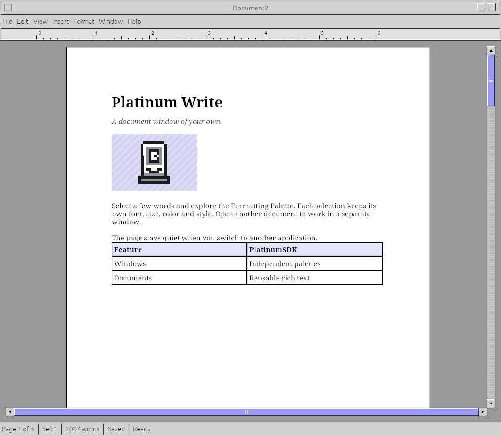Click the 'Ready' status bar entry
The width and height of the screenshot is (501, 436).
(141, 429)
